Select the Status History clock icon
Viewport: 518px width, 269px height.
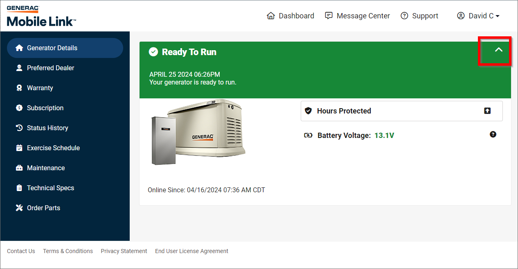(x=19, y=128)
